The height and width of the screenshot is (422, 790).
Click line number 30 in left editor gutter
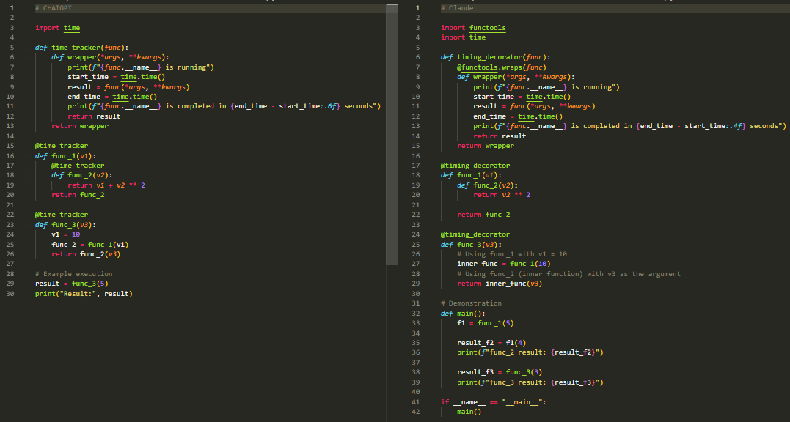tap(11, 294)
